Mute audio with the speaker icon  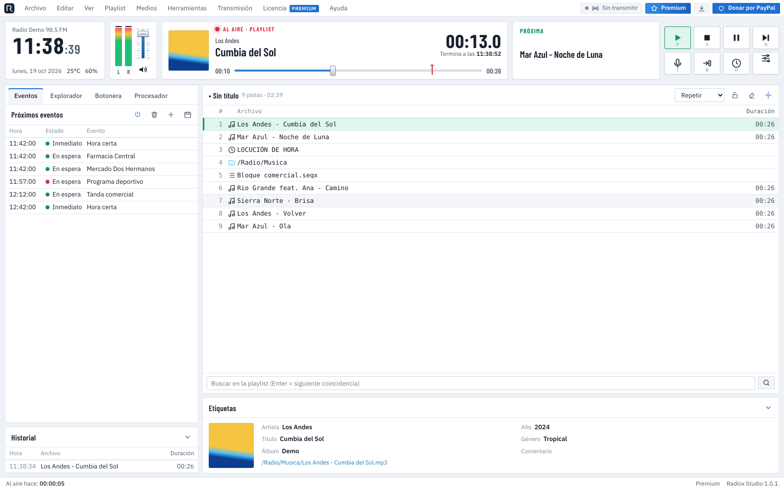pyautogui.click(x=143, y=70)
